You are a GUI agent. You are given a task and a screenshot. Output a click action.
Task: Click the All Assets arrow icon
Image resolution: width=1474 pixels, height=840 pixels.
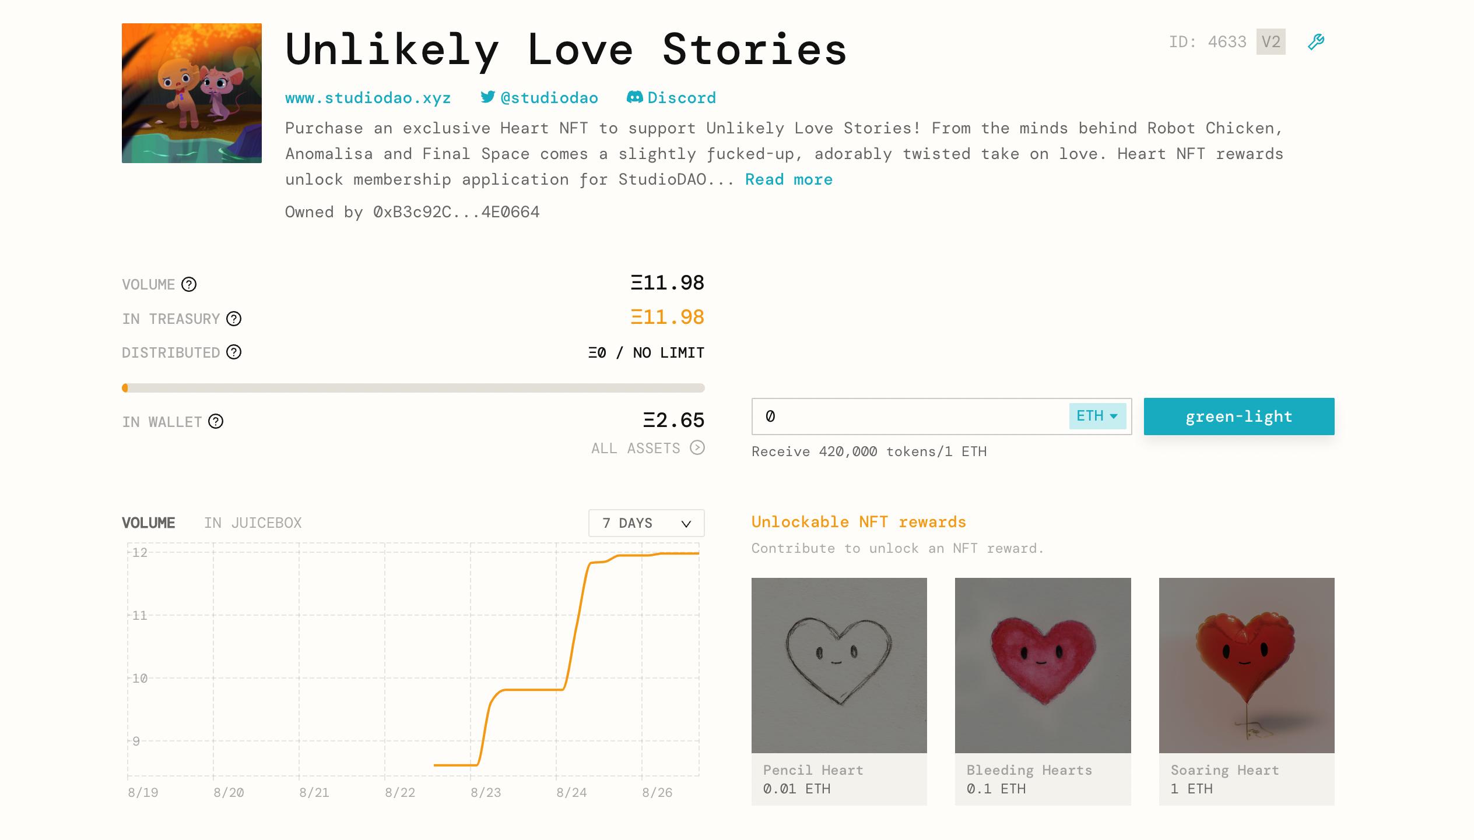[697, 447]
